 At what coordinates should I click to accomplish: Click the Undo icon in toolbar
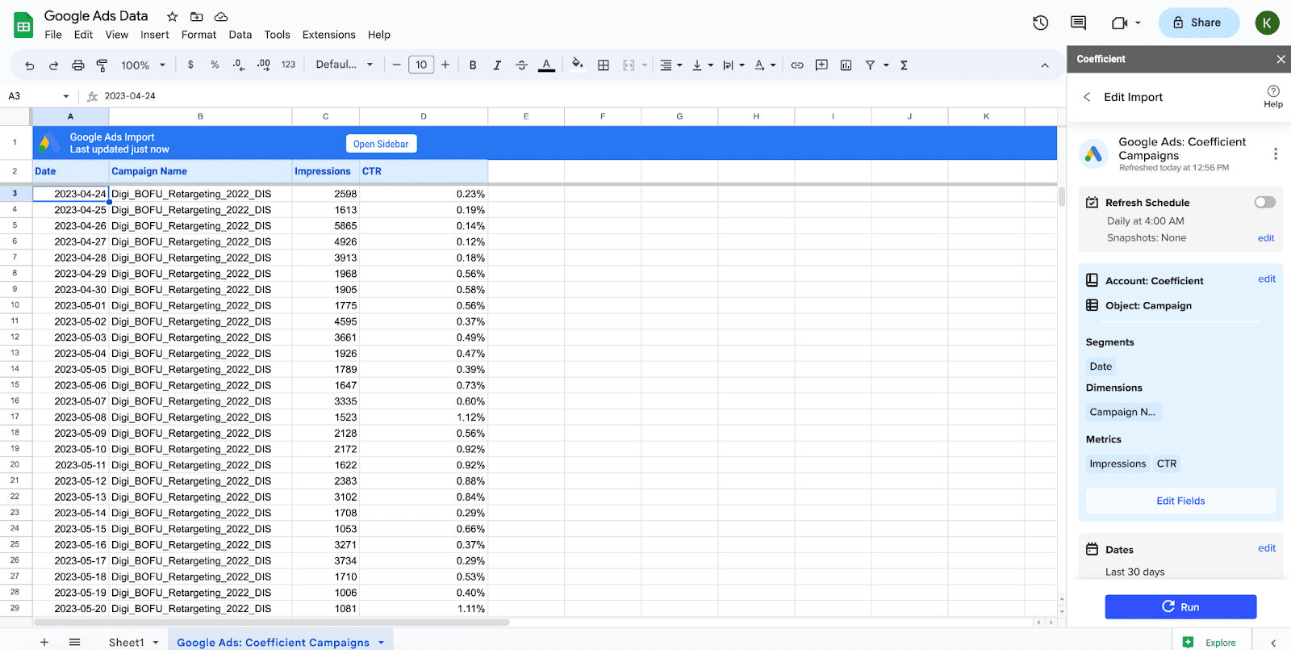pos(30,65)
